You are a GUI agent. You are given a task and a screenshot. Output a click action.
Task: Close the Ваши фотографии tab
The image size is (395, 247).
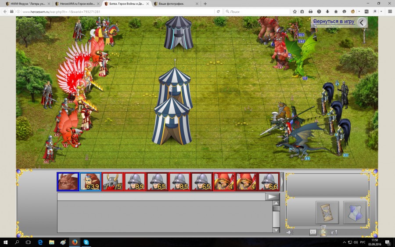(x=197, y=4)
